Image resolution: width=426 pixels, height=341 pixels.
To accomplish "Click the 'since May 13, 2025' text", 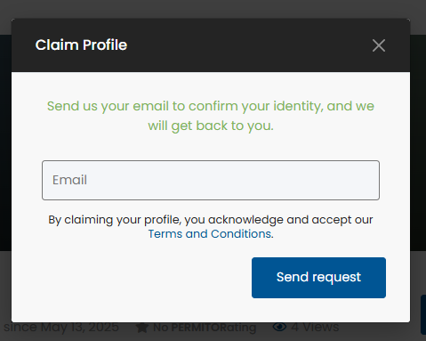I will click(61, 328).
